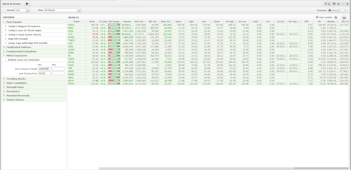Sort results by Ticker column header
351x170 pixels.
click(77, 22)
